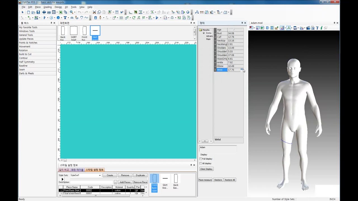
Task: Click the clapperboard icon in 3D toolbar
Action: pyautogui.click(x=308, y=28)
